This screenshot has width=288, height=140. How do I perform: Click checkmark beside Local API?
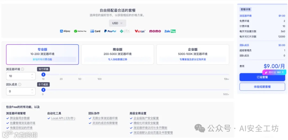pyautogui.click(x=49, y=118)
